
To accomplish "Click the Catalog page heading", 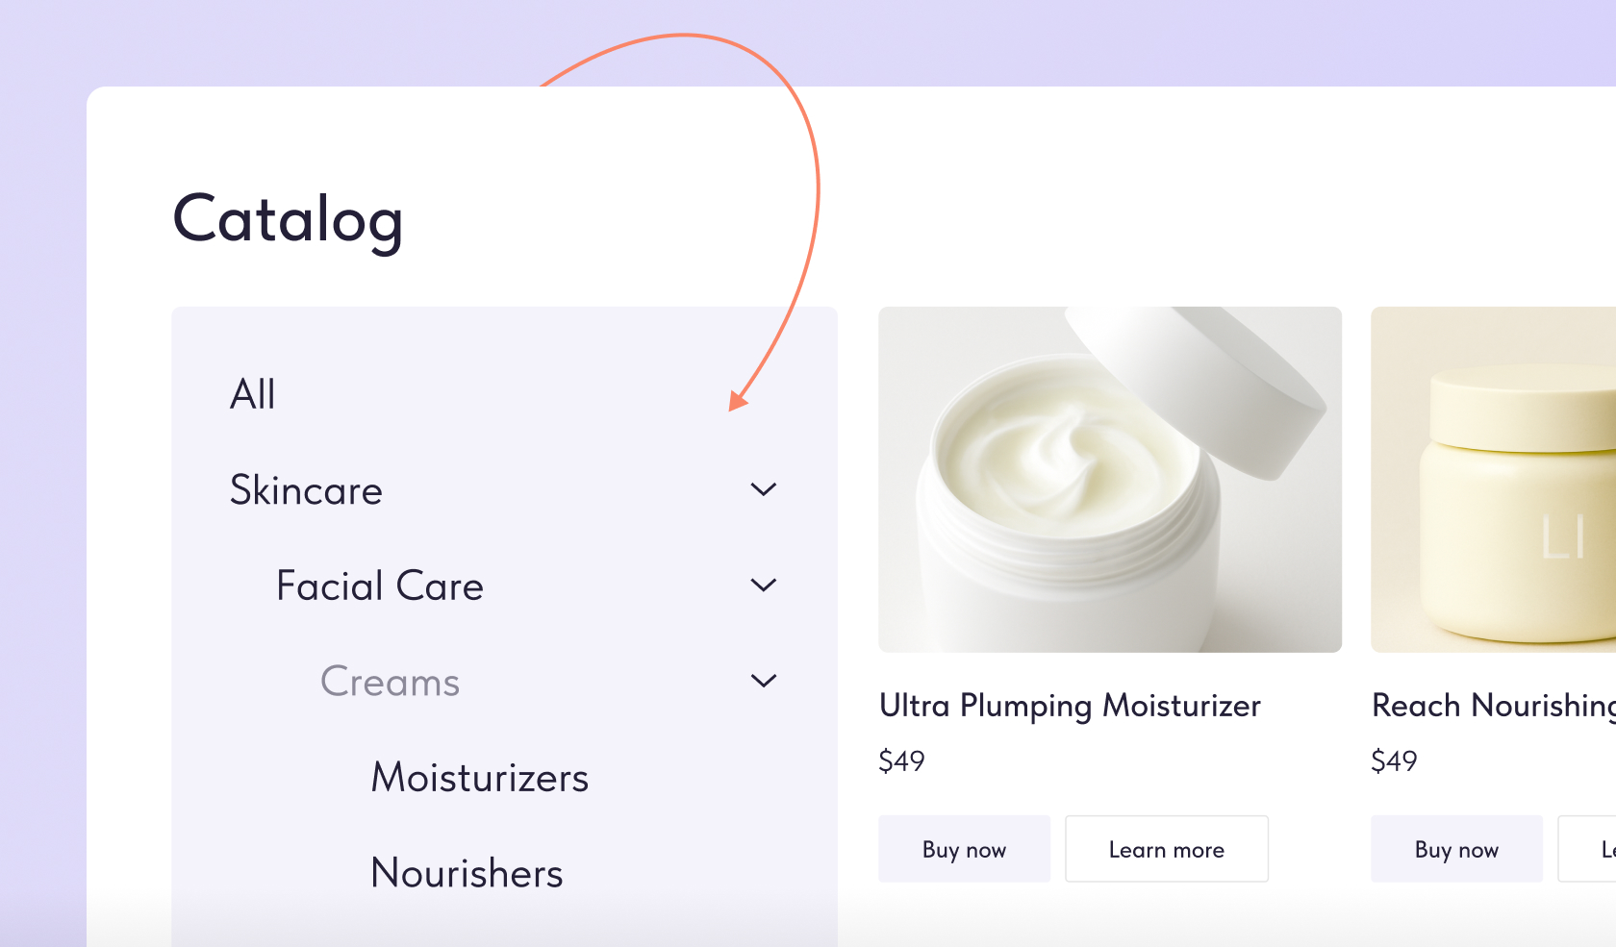I will click(x=288, y=220).
